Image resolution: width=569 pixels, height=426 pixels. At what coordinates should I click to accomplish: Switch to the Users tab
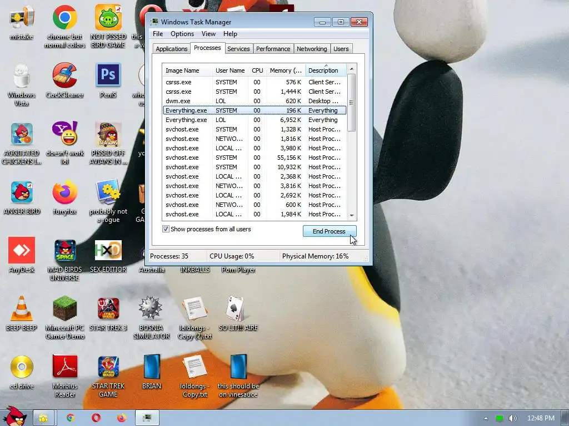341,49
